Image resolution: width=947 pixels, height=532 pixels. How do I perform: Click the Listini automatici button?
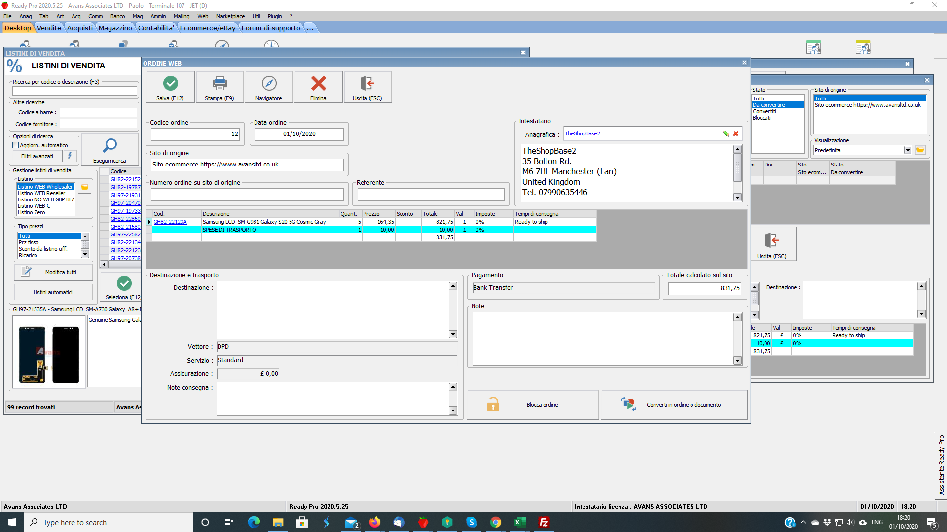pos(53,292)
